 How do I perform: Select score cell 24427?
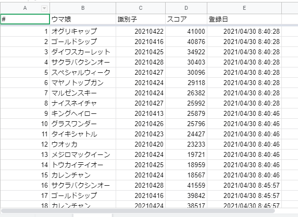point(186,134)
